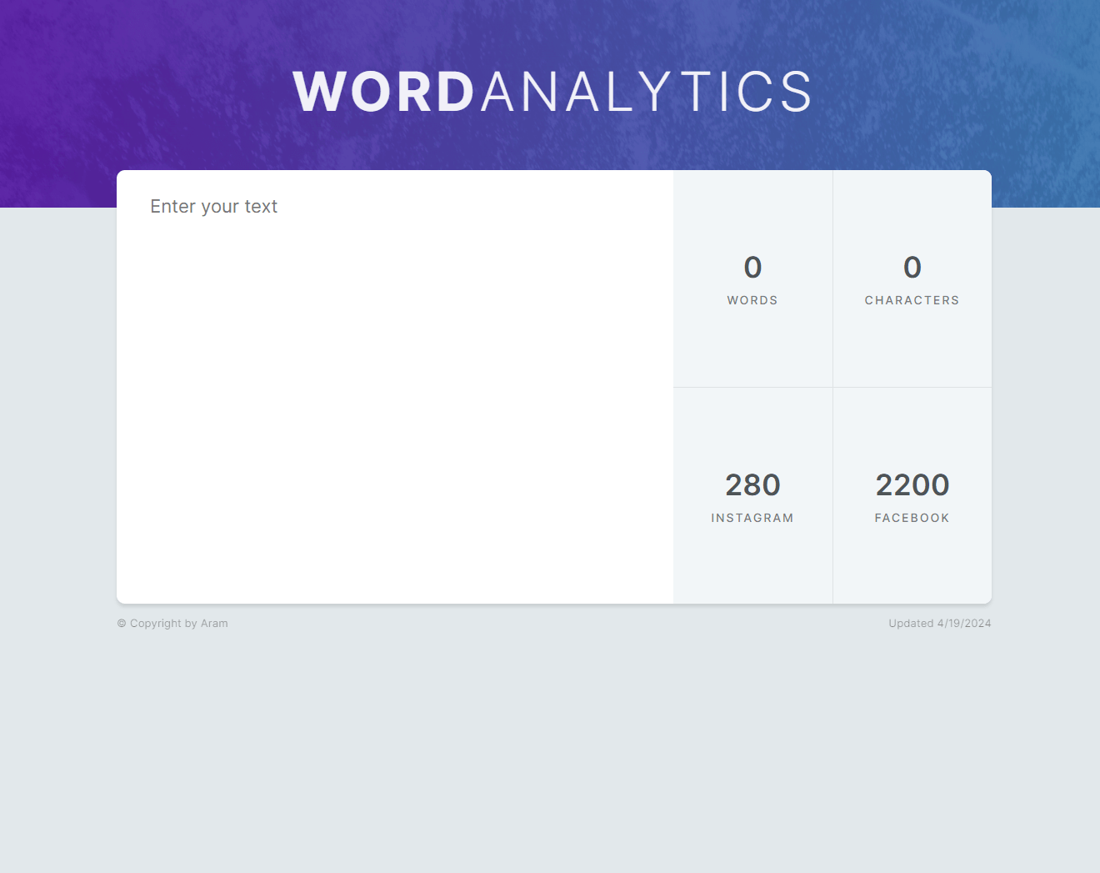Click the word Copyright in the footer
Screen dimensions: 1100x873
click(x=155, y=624)
